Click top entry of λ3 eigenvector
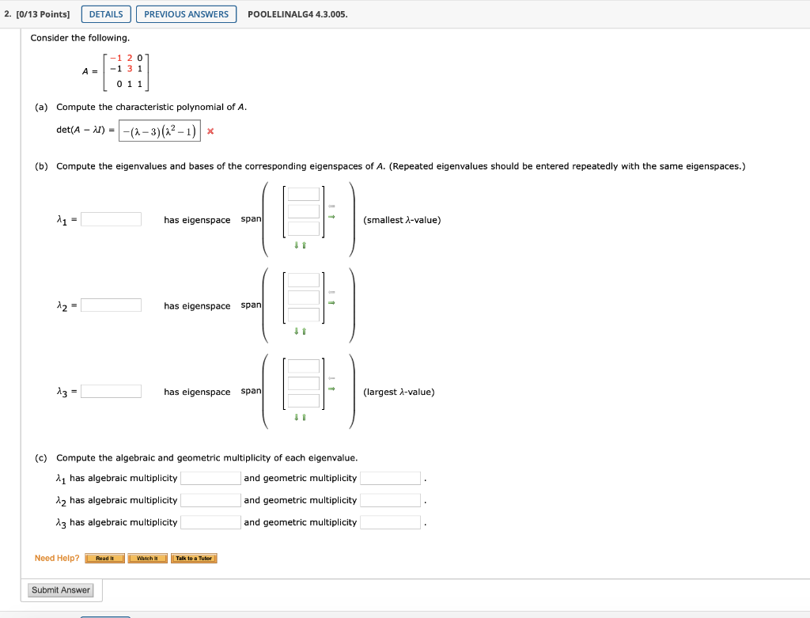Viewport: 810px width, 618px height. pyautogui.click(x=303, y=366)
